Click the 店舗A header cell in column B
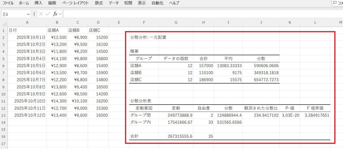This screenshot has height=149, width=343. 57,30
